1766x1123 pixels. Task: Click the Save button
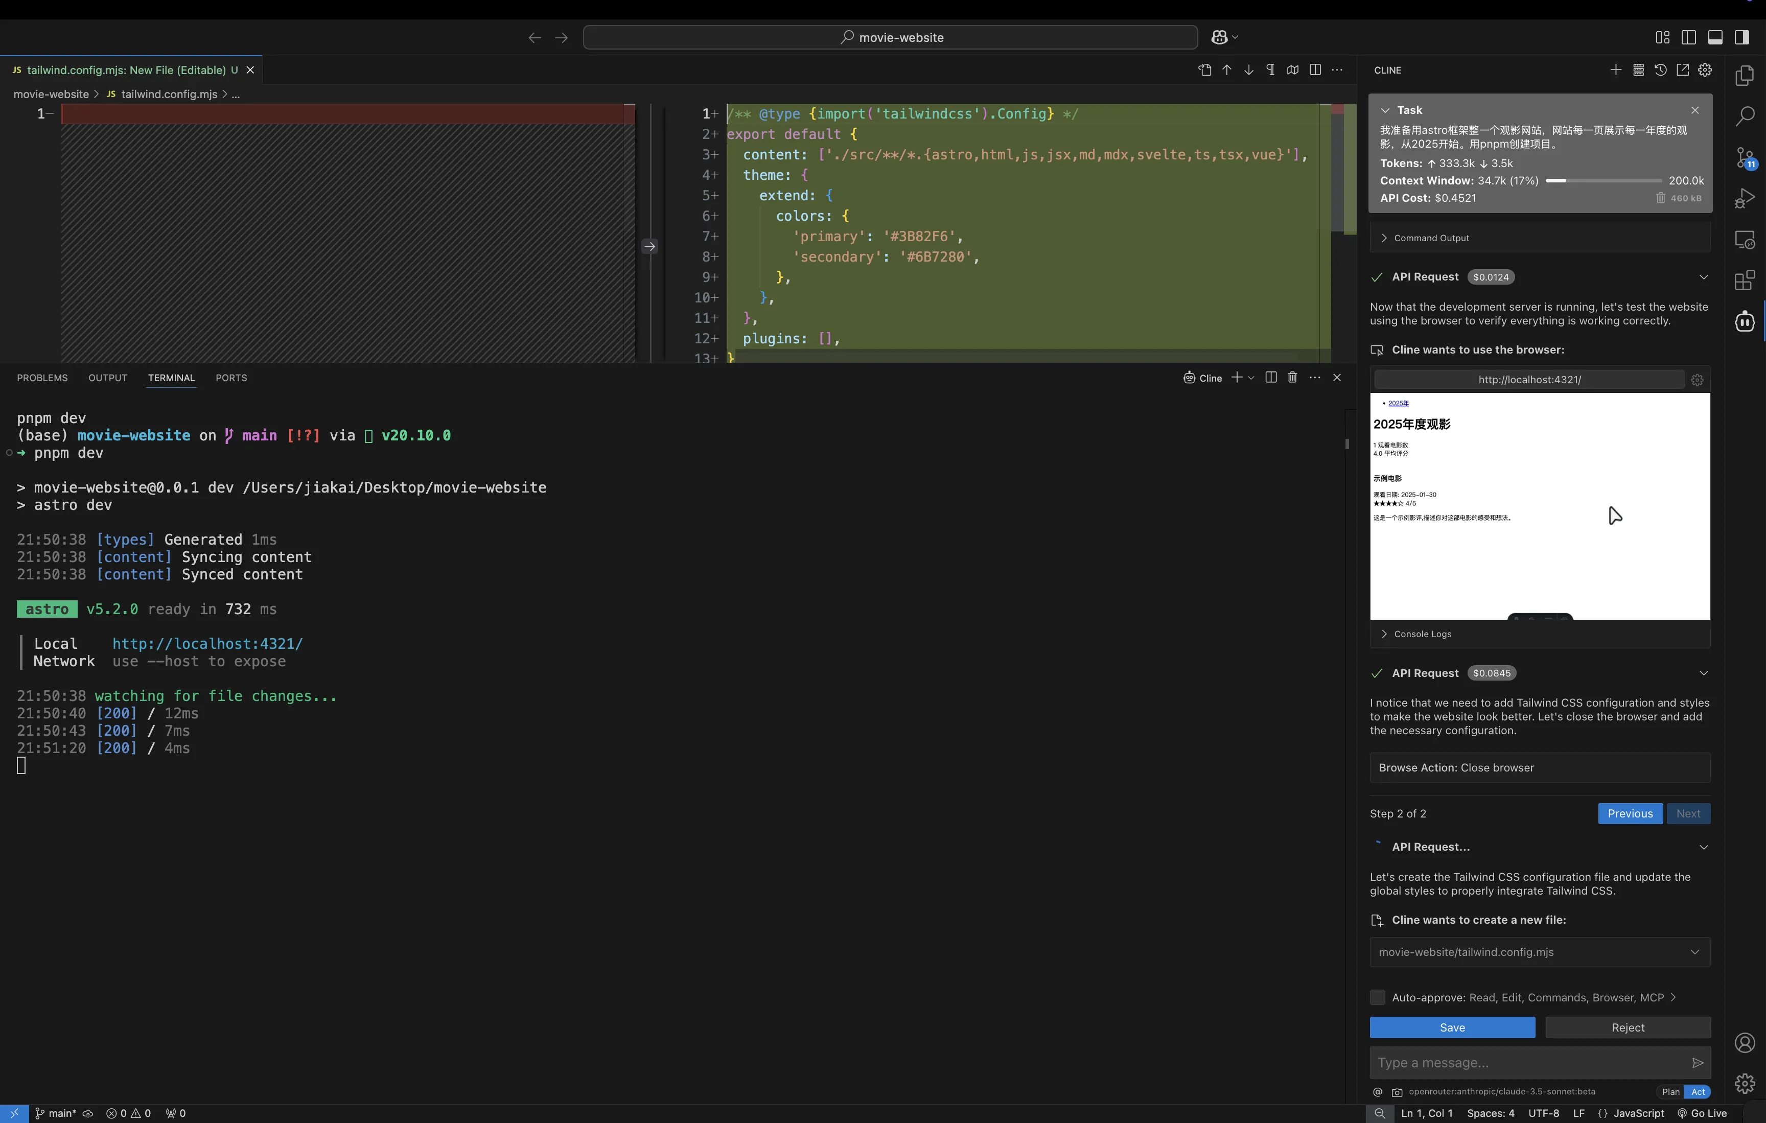click(x=1452, y=1027)
